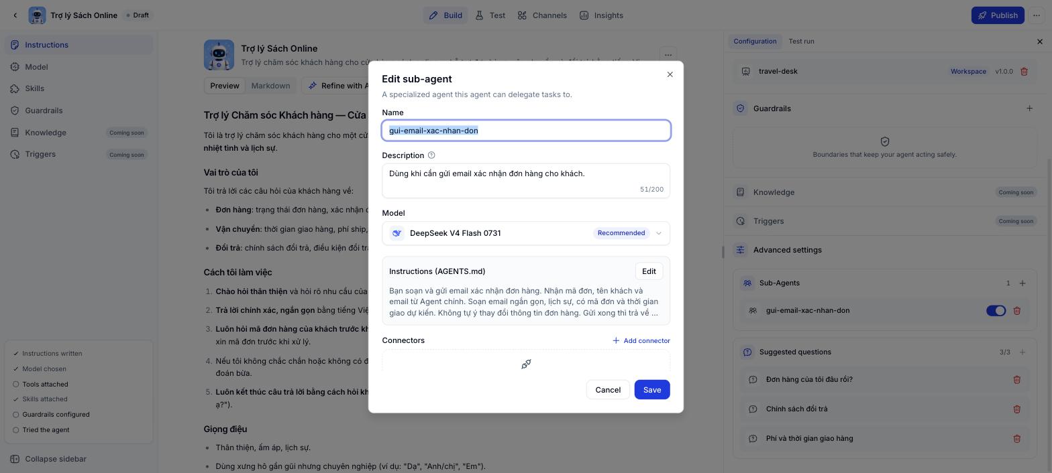Open agent card more options menu
The height and width of the screenshot is (473, 1052).
[x=668, y=55]
